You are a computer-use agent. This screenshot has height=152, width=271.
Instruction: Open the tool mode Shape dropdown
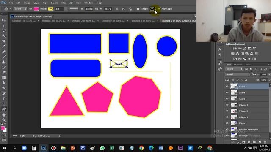click(20, 9)
